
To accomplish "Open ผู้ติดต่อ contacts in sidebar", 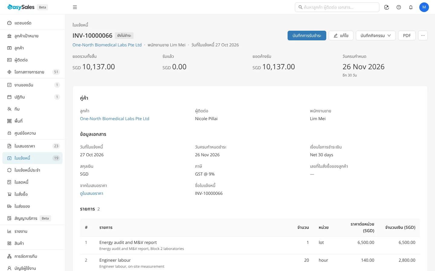I will pos(32,60).
